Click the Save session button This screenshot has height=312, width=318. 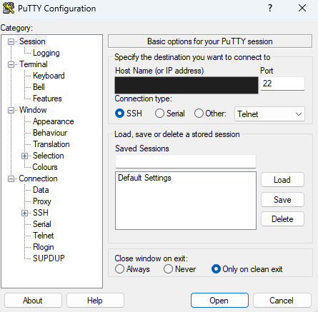tap(282, 200)
